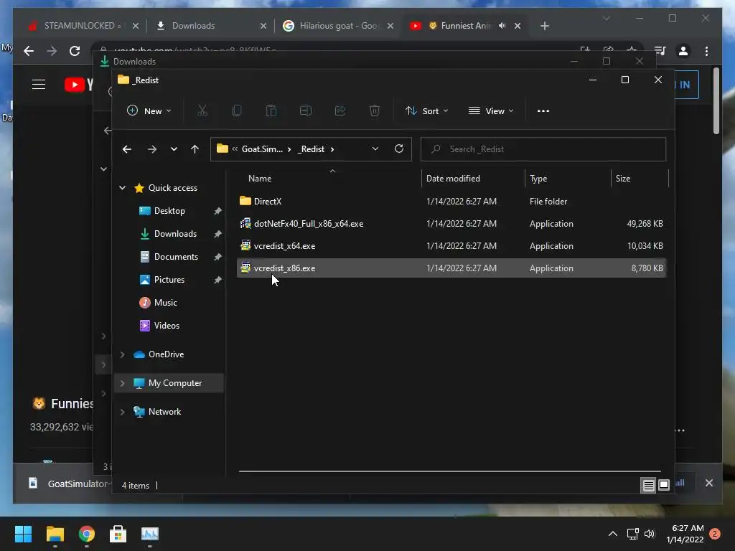
Task: Open the Windows Start menu
Action: pyautogui.click(x=24, y=534)
